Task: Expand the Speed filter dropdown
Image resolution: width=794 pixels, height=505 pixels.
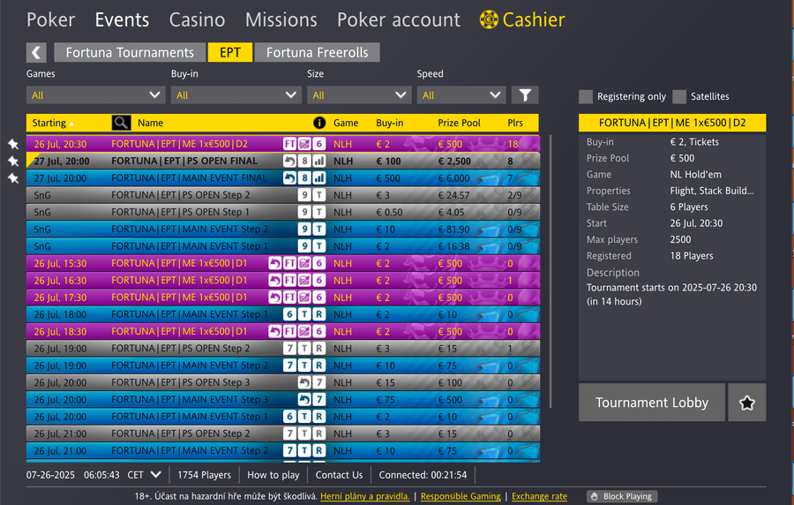Action: tap(461, 94)
